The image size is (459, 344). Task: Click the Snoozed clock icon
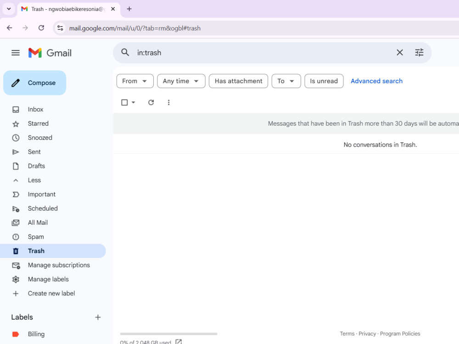click(16, 138)
